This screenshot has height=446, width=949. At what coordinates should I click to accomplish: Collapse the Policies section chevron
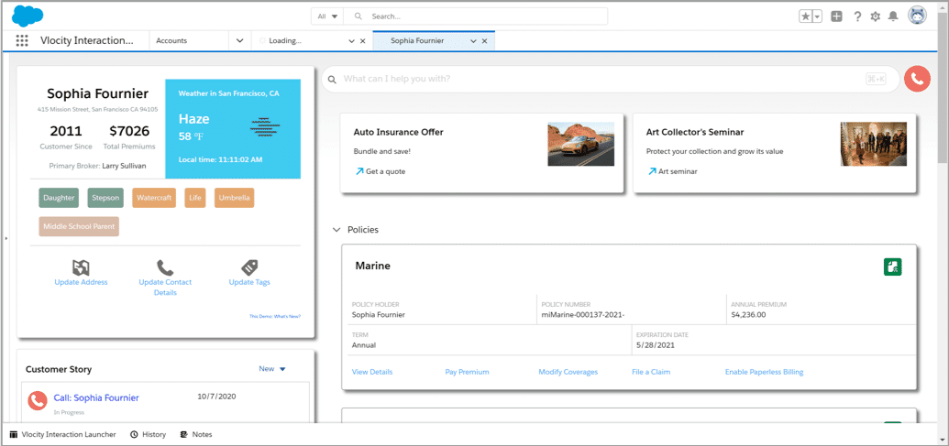click(x=337, y=230)
